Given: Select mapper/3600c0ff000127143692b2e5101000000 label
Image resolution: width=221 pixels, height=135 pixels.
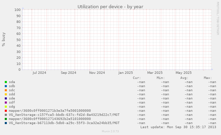Looking at the screenshot, I should point(50,119).
